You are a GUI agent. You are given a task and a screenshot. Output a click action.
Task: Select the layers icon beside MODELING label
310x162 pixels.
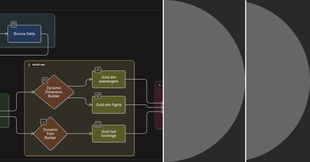click(x=29, y=65)
